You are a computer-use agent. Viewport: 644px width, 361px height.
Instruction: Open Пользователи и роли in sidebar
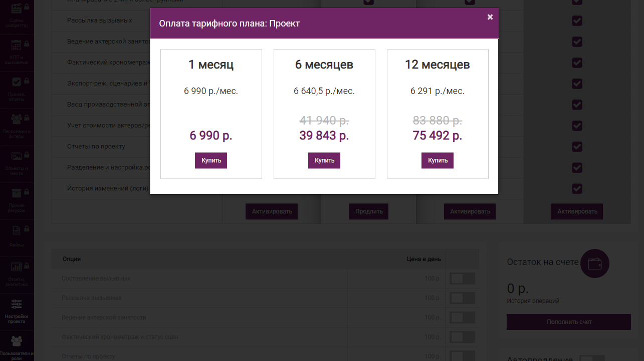(x=17, y=347)
